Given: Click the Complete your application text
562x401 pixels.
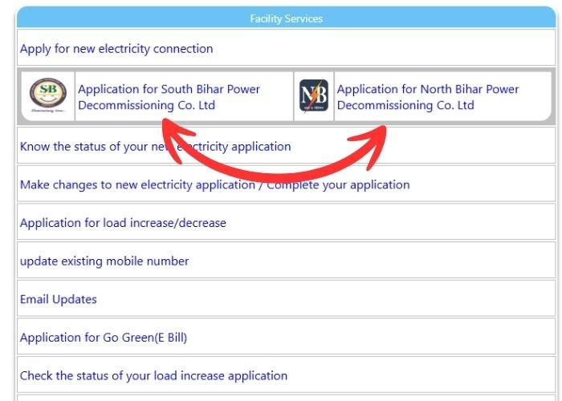Looking at the screenshot, I should [338, 184].
